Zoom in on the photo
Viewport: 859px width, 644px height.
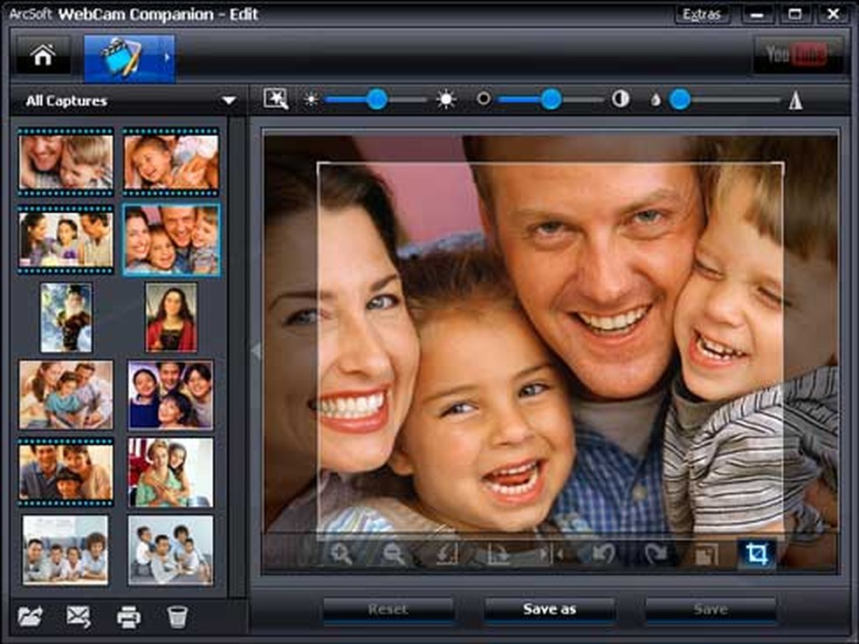340,554
